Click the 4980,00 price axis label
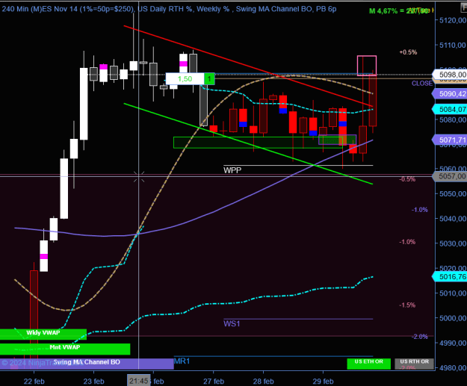The height and width of the screenshot is (386, 467). (453, 368)
